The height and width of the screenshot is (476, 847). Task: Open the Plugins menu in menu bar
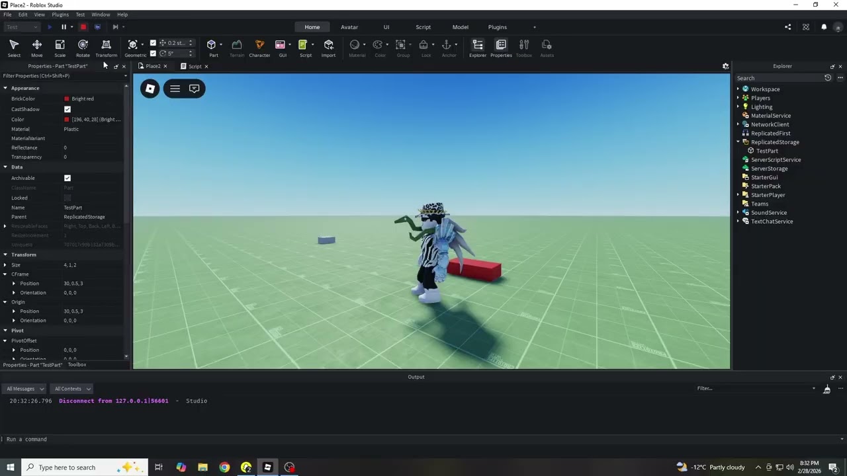[60, 15]
